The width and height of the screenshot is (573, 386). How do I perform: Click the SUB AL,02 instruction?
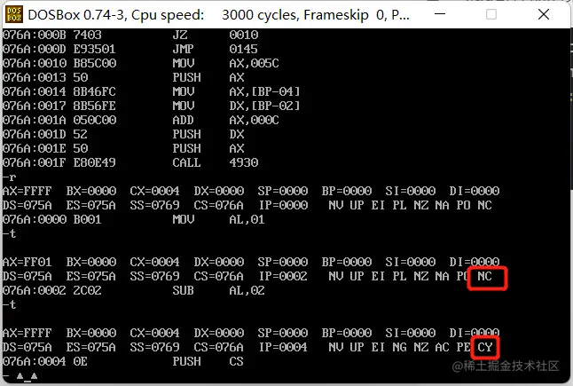218,290
